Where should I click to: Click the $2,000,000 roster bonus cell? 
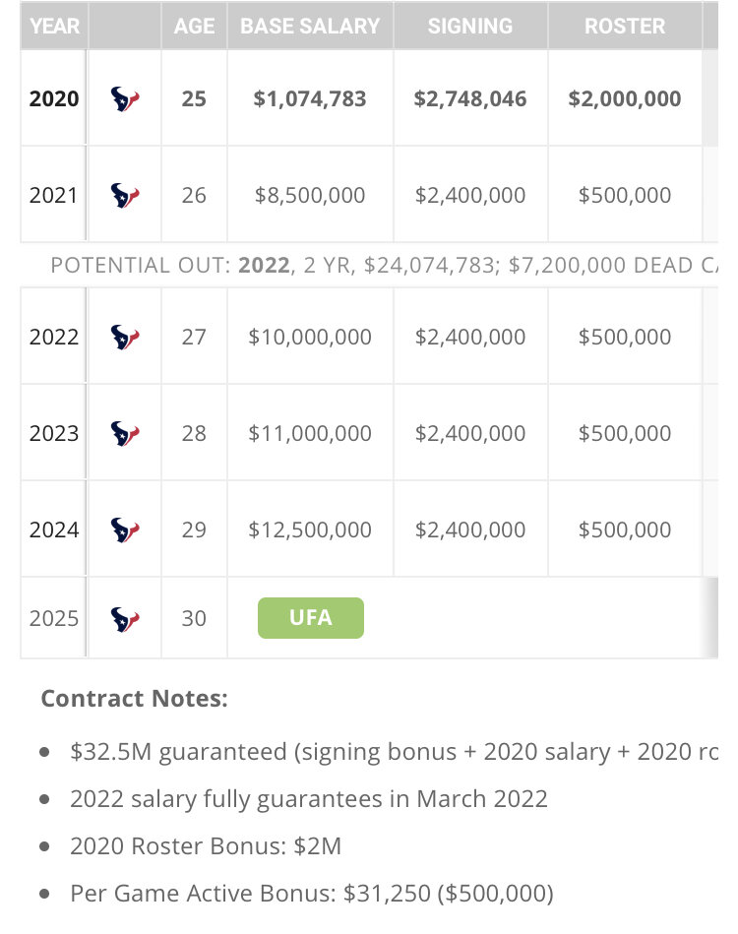625,98
